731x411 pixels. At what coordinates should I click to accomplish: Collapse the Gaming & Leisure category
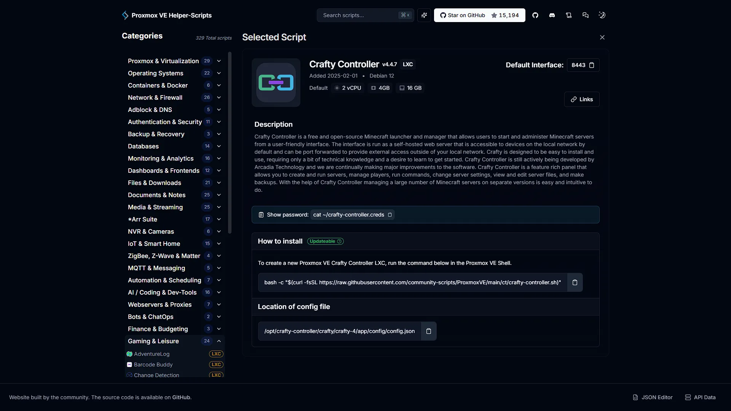point(175,341)
